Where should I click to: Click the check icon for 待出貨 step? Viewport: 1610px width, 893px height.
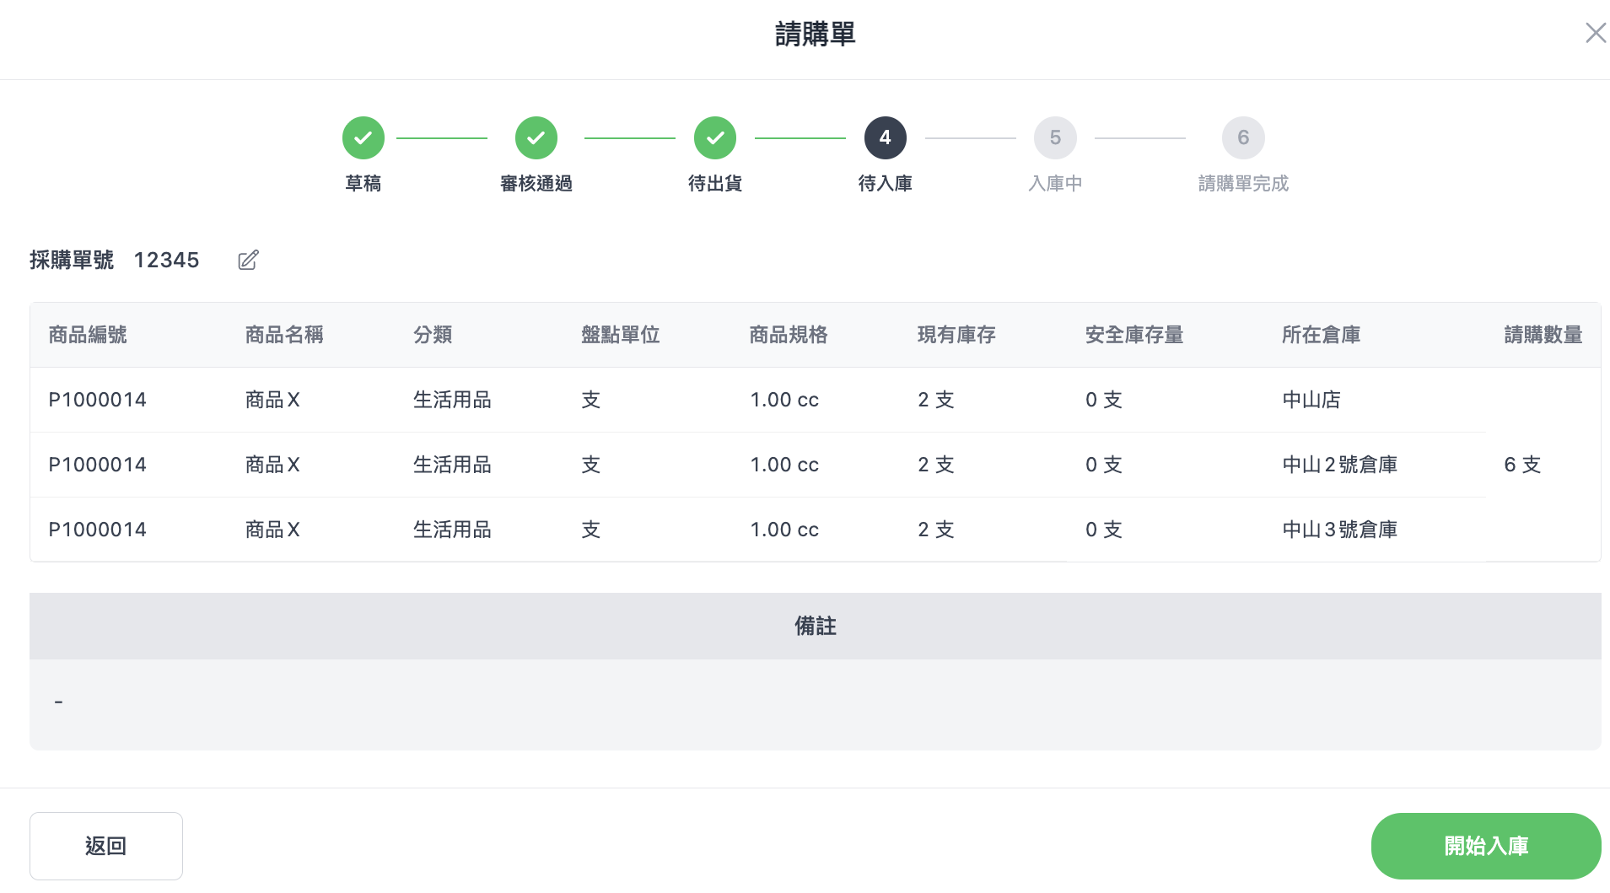715,137
